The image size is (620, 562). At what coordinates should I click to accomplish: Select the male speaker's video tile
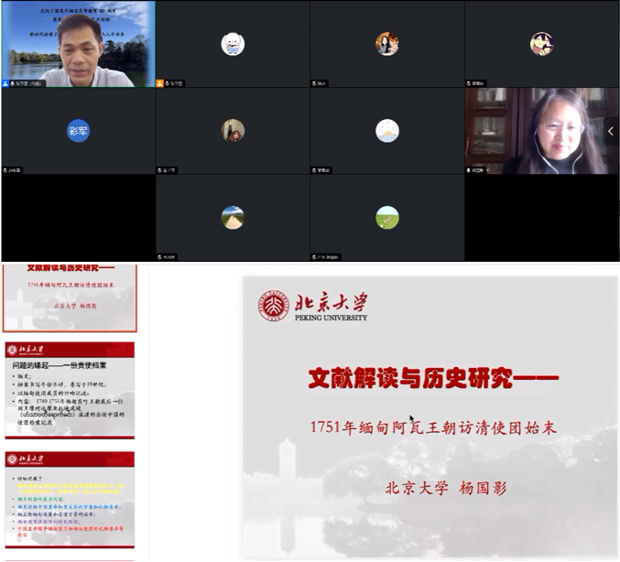click(x=78, y=44)
